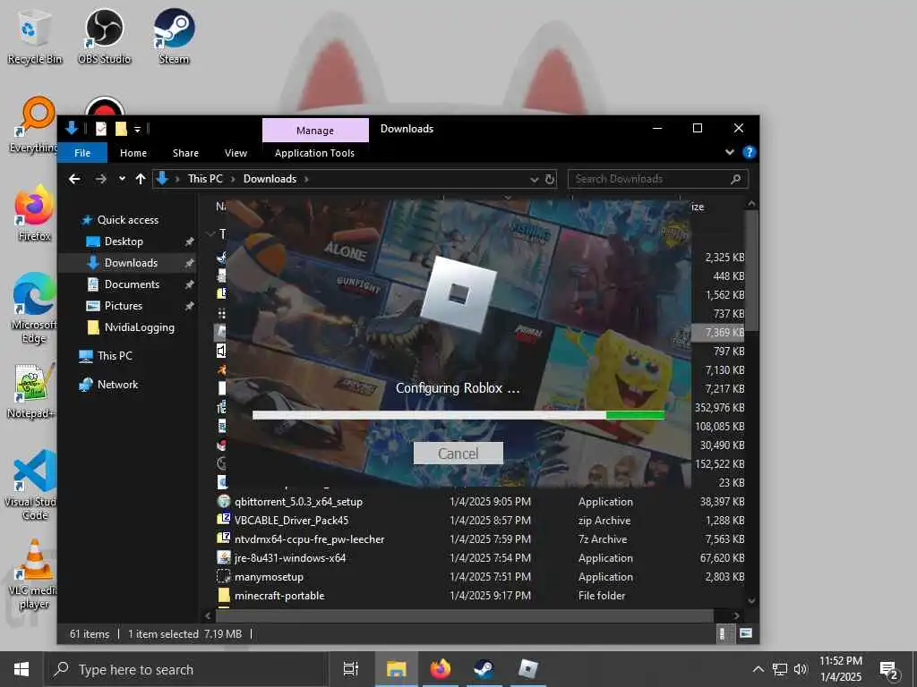Open the Everything search desktop icon
Viewport: 917px width, 687px height.
click(35, 125)
